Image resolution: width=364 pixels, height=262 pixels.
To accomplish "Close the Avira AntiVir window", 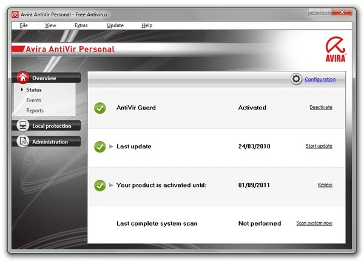I will 342,12.
